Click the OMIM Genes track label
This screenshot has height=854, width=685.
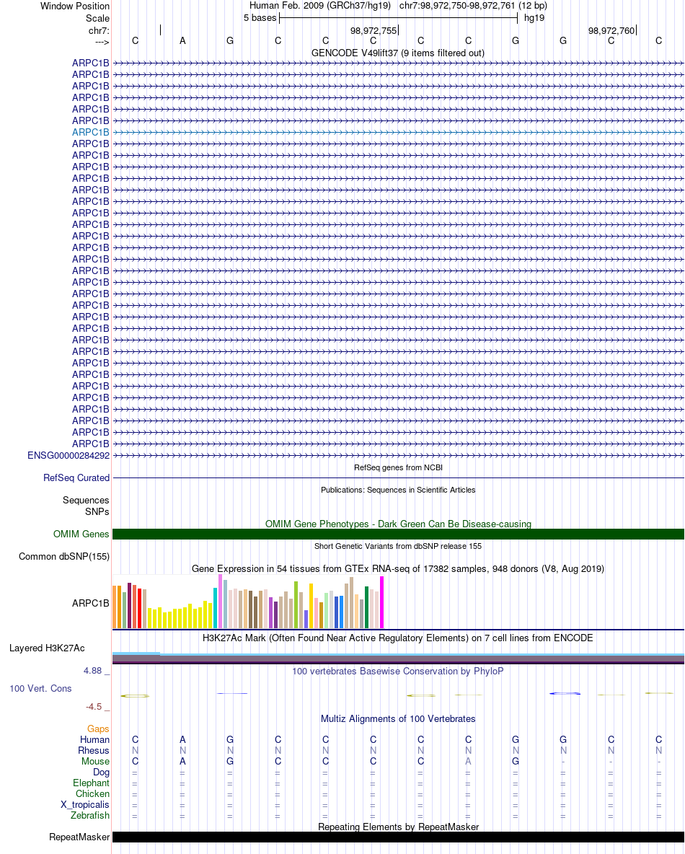pos(81,534)
